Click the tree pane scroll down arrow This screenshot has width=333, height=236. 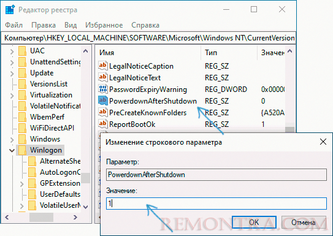[x=86, y=207]
